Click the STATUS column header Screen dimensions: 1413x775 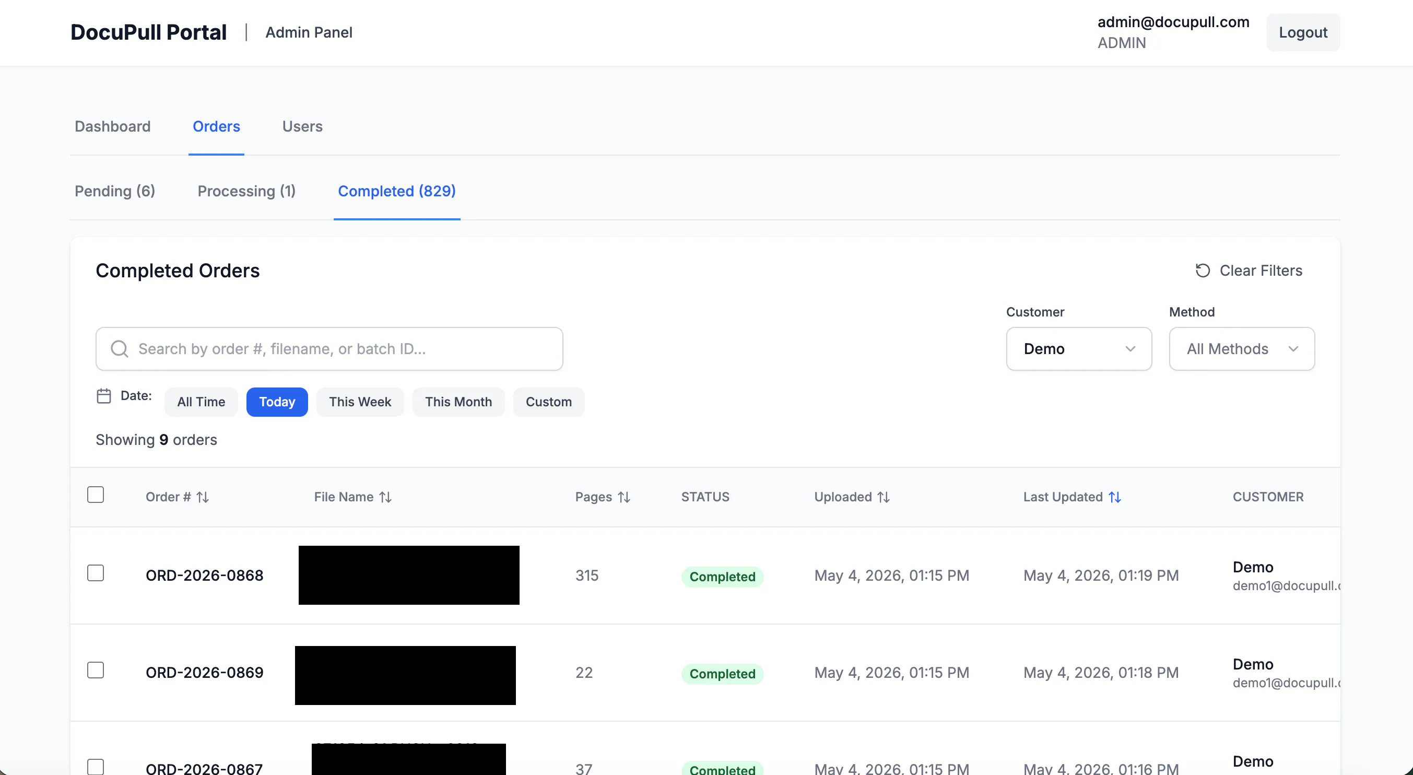[705, 497]
